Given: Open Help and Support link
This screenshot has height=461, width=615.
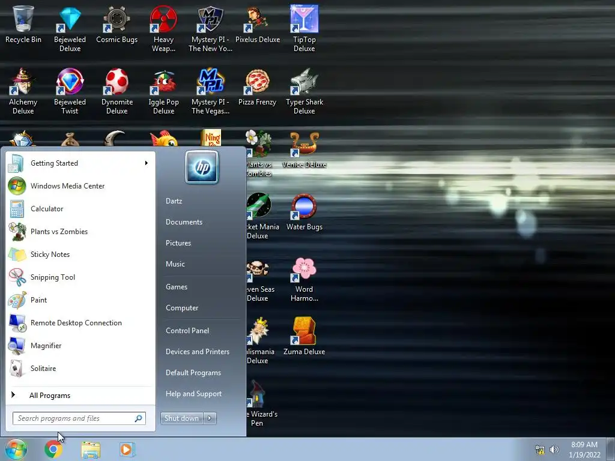Looking at the screenshot, I should click(194, 394).
